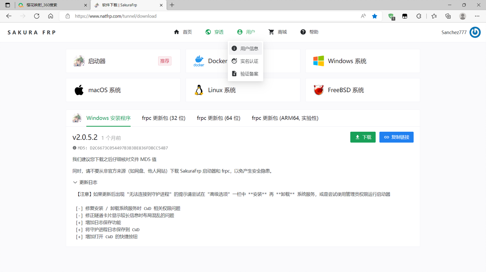The width and height of the screenshot is (486, 272).
Task: Collapse the 更新日志 changelog section
Action: 85,183
